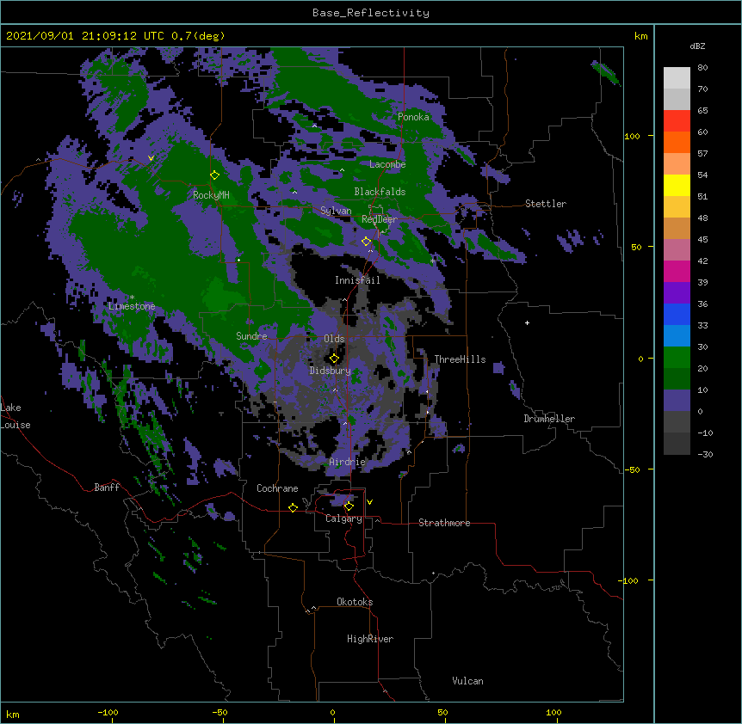Click the Banff town label

(x=107, y=488)
